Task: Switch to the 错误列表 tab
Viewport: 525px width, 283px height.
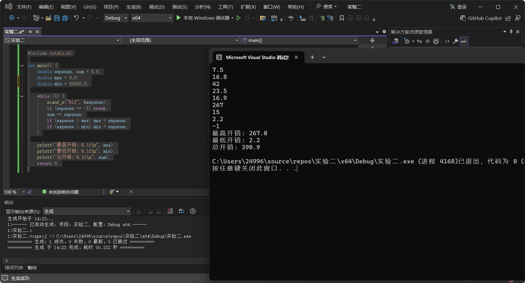Action: pos(14,268)
